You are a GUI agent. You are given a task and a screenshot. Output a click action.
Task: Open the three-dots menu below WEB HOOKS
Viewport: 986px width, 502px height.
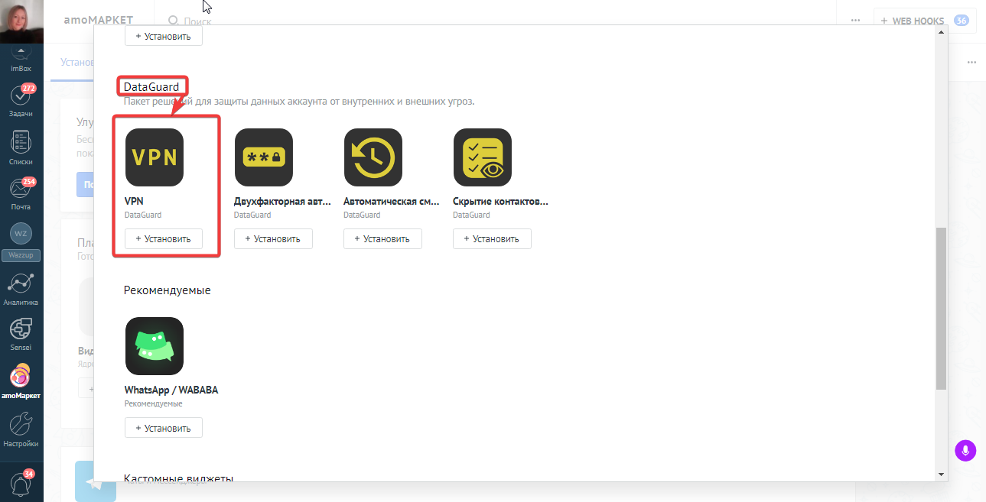(971, 62)
